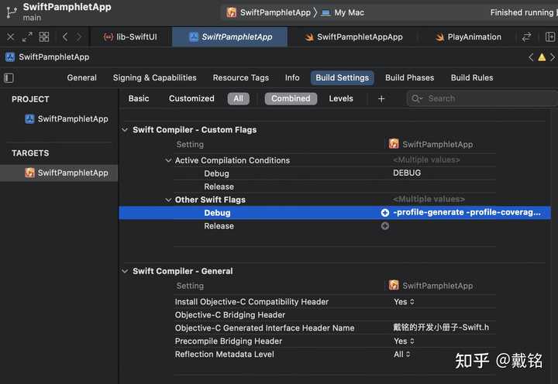This screenshot has height=384, width=558.
Task: Select the Customized filter button
Action: tap(191, 98)
